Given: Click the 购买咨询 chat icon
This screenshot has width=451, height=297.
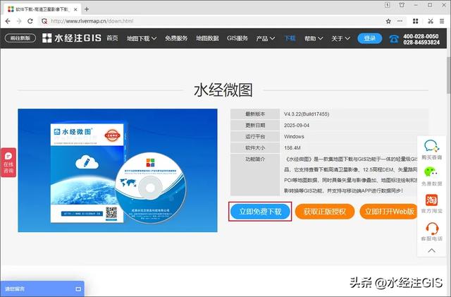Looking at the screenshot, I should [x=431, y=146].
